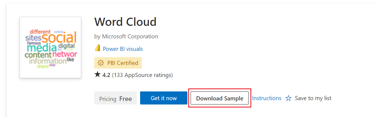This screenshot has width=375, height=117.
Task: Click the black rating star icon
Action: click(98, 75)
